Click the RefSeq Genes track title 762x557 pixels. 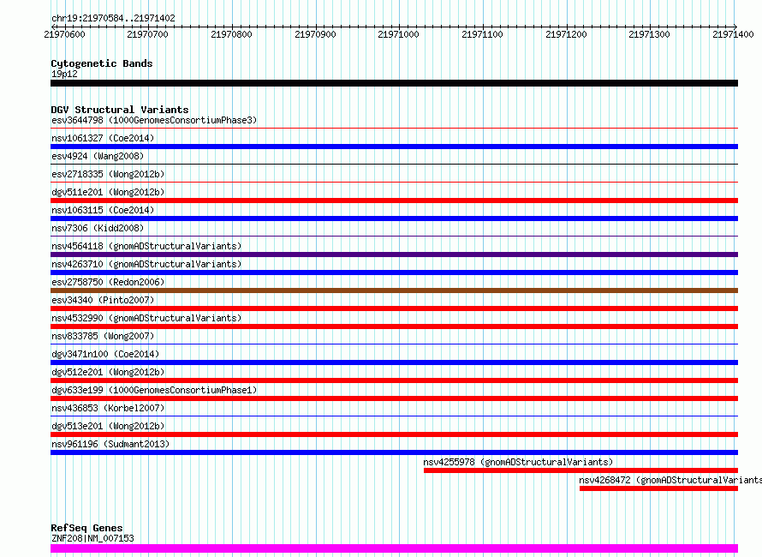click(86, 529)
